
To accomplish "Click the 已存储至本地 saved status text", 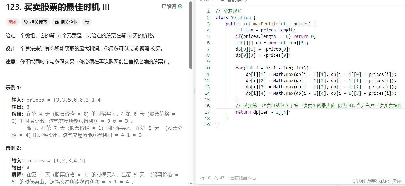I will pyautogui.click(x=243, y=178).
